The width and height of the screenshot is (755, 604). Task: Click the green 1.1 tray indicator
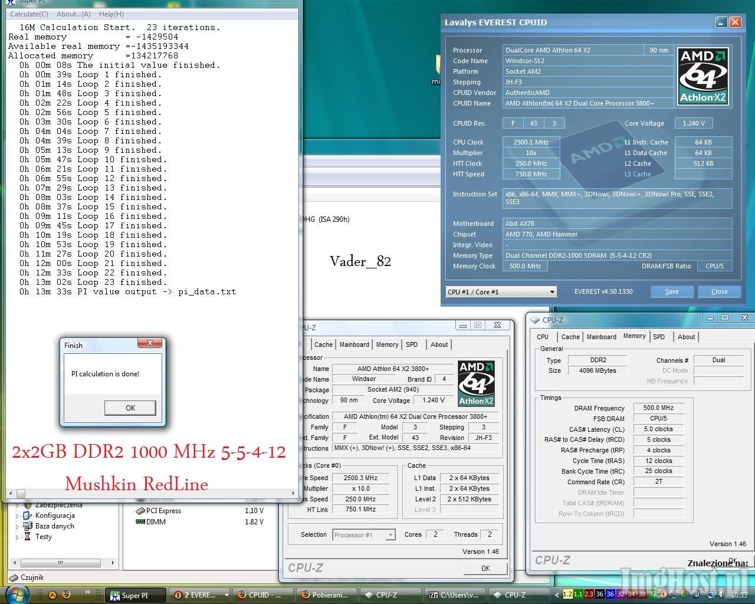[578, 595]
